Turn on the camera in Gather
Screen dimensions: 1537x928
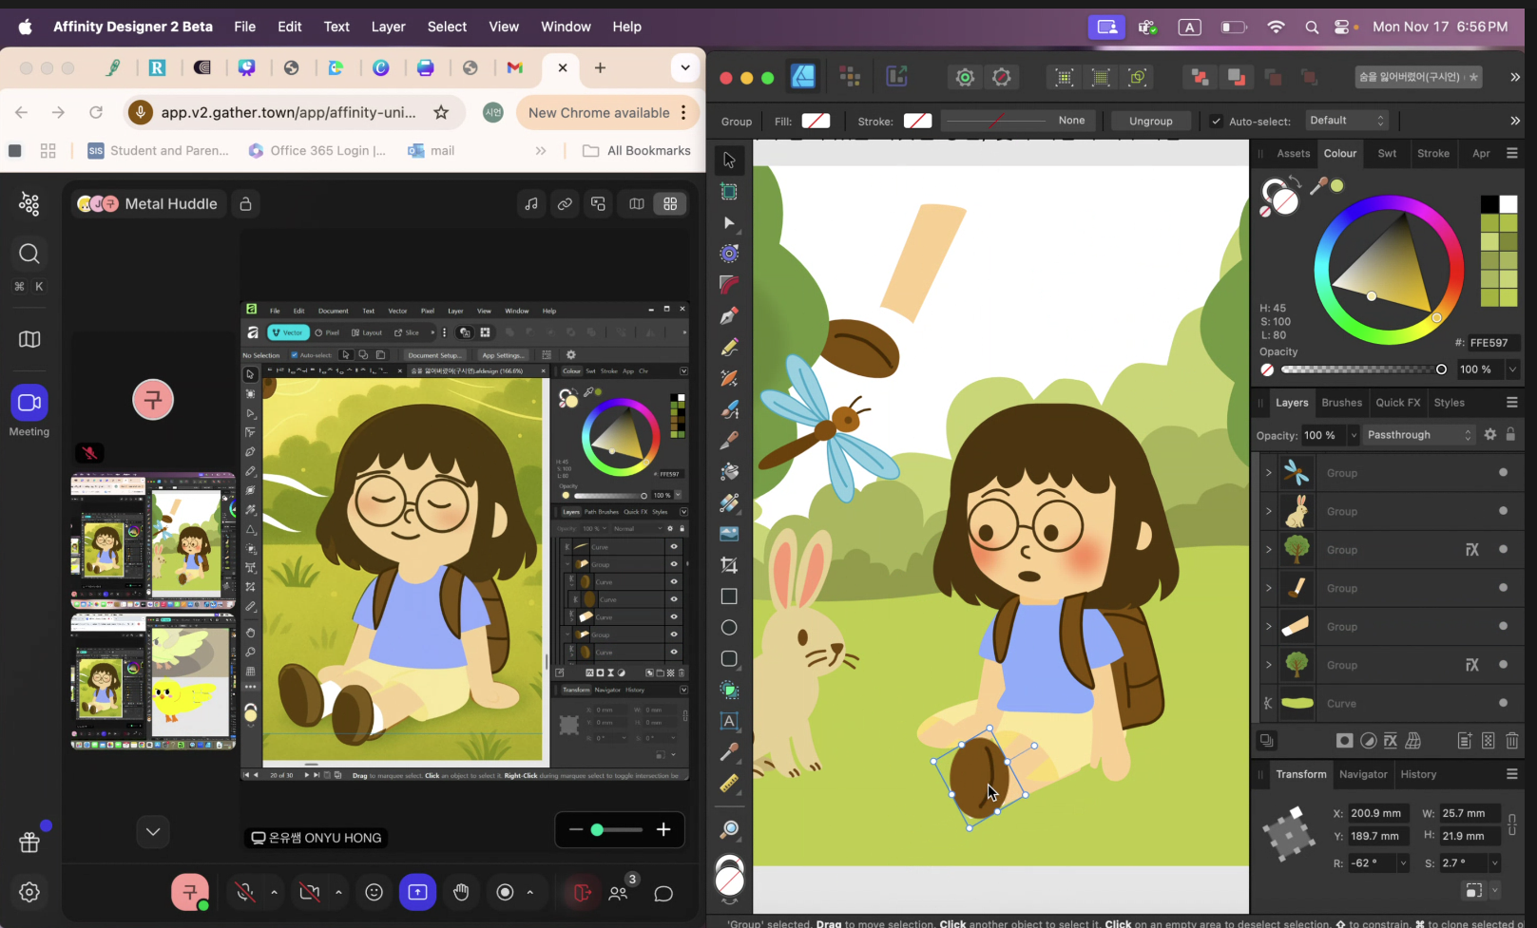(x=309, y=892)
